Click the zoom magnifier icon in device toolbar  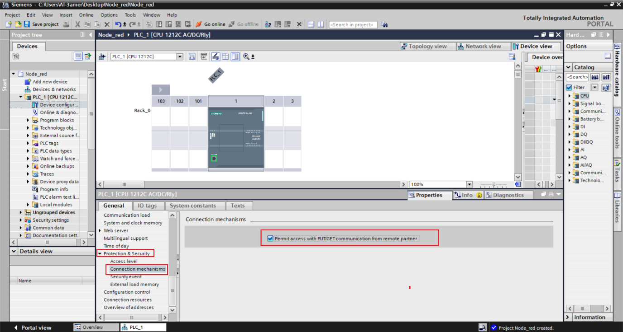pyautogui.click(x=246, y=56)
